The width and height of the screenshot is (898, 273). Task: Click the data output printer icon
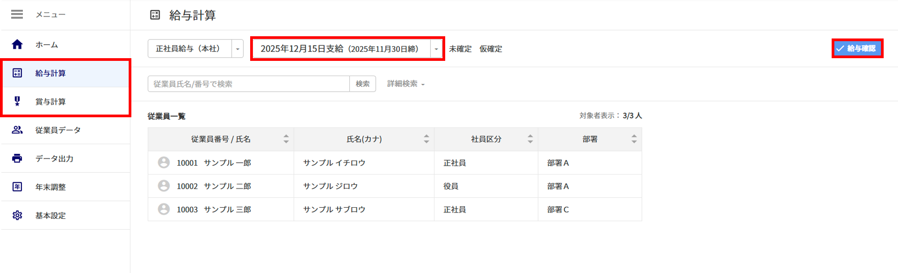click(17, 158)
